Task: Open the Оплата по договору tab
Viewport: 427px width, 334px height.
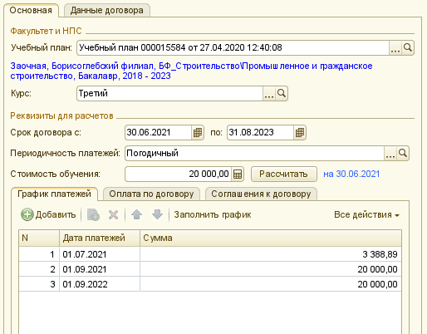Action: coord(151,194)
